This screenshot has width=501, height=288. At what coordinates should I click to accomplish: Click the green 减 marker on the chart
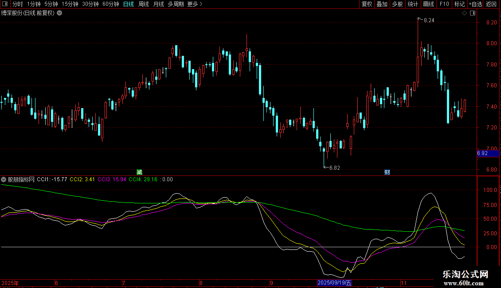pos(139,172)
